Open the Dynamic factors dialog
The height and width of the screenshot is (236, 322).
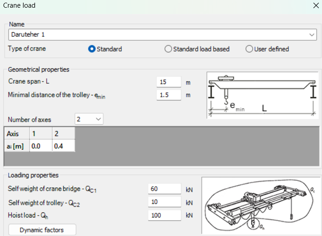coord(42,230)
